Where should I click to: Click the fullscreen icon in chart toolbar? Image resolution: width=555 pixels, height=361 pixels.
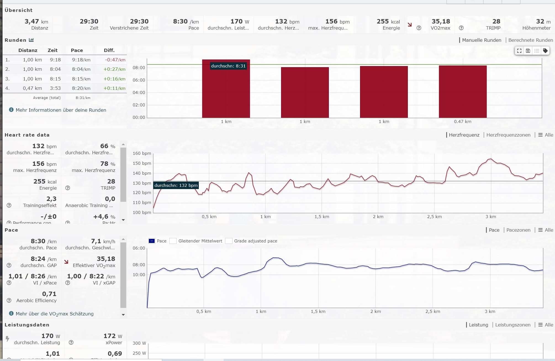point(519,51)
